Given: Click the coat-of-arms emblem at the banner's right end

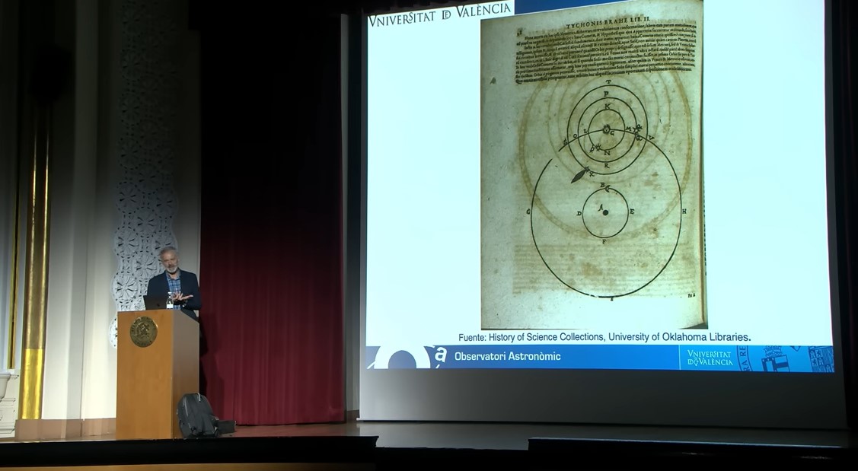Looking at the screenshot, I should [818, 358].
